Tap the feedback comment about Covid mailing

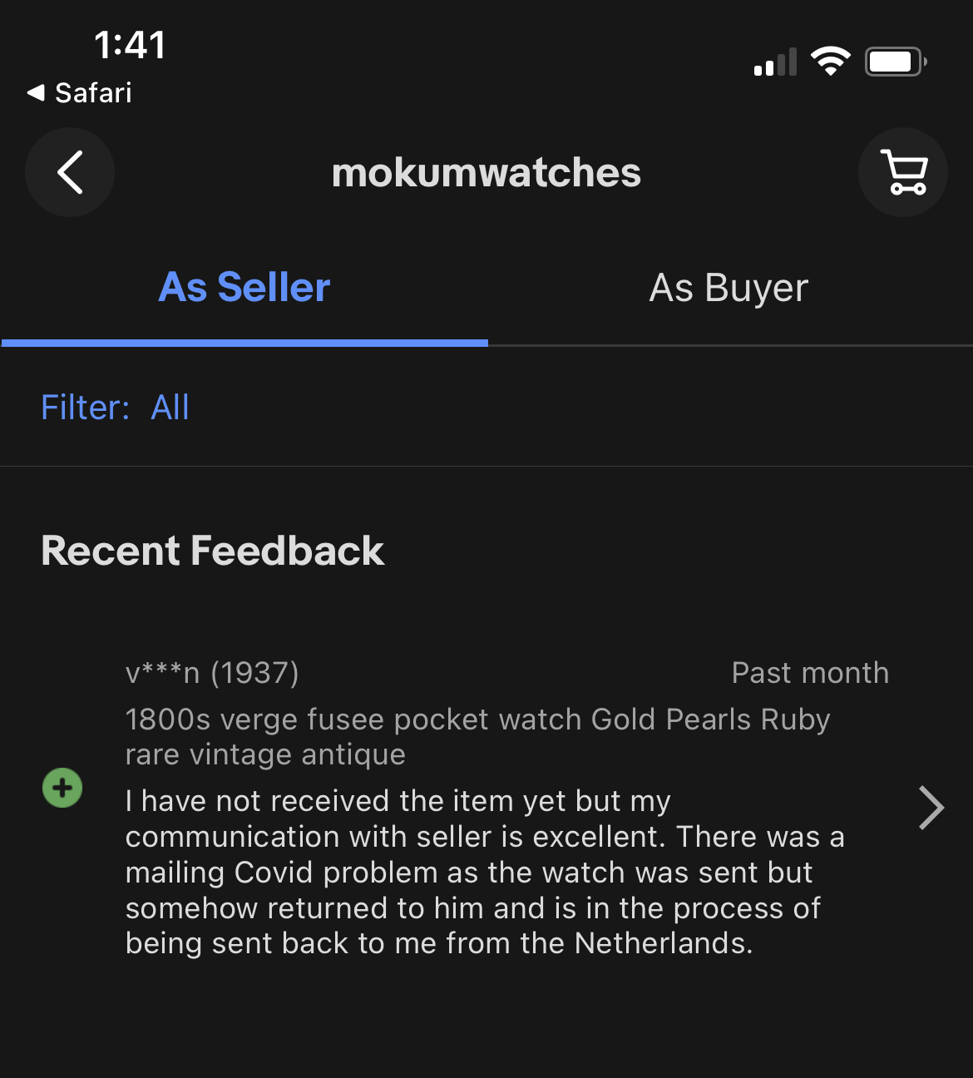484,872
